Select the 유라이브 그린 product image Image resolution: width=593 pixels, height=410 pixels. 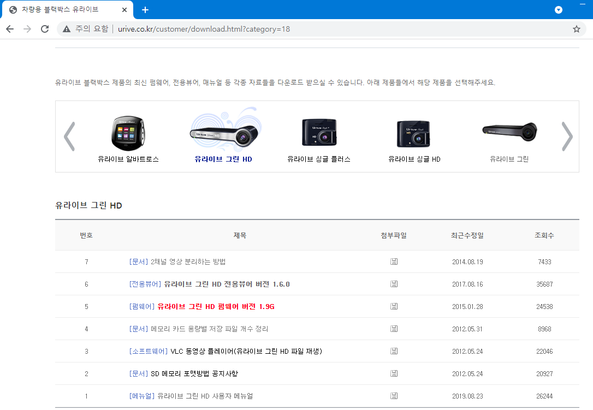tap(509, 132)
